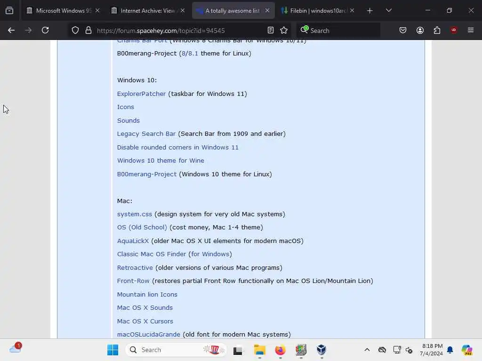Screen dimensions: 482x361
Task: Open Windows 10 theme for Wine link
Action: point(161,161)
